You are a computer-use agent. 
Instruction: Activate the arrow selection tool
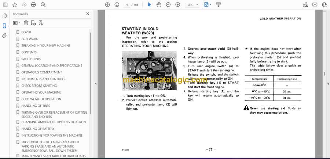[x=149, y=5]
